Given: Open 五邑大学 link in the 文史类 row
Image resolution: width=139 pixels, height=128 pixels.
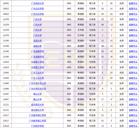Looking at the screenshot, I should [x=37, y=41].
